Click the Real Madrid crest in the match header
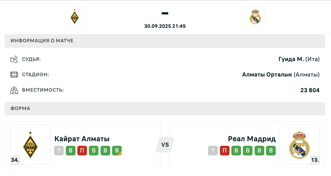 (255, 16)
